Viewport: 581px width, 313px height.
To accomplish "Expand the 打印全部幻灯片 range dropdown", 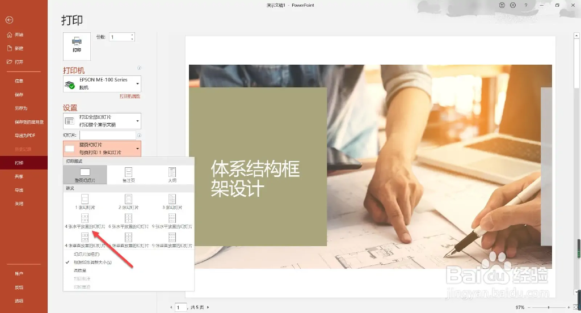I will [102, 121].
